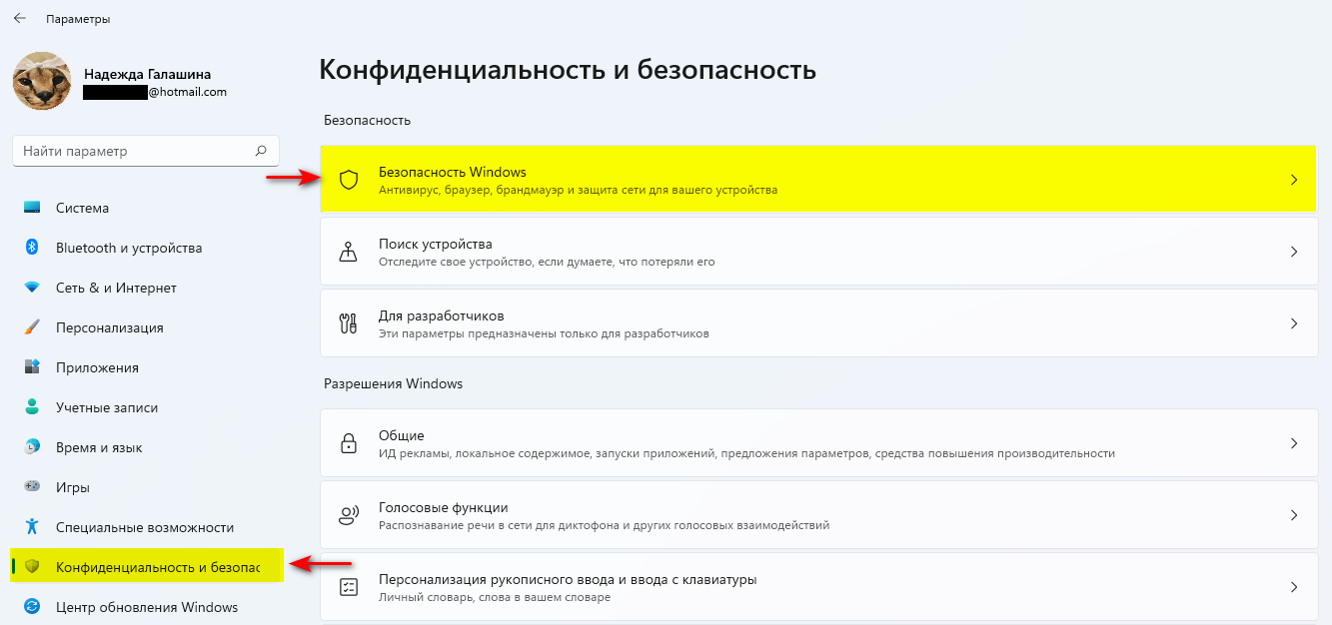1332x625 pixels.
Task: Click handwriting personalization clipboard icon
Action: (x=348, y=587)
